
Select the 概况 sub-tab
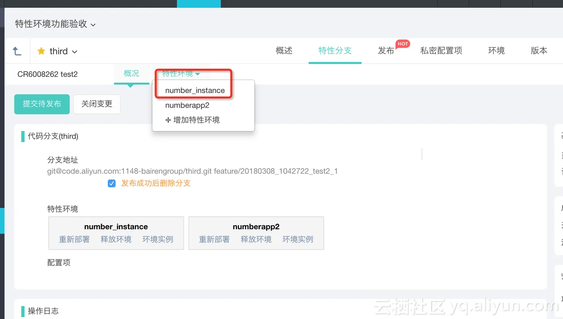pyautogui.click(x=132, y=73)
